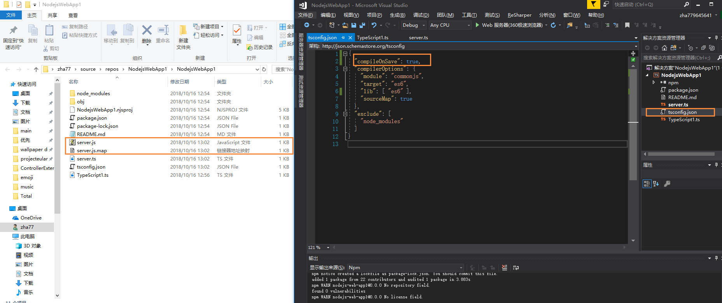Image resolution: width=722 pixels, height=303 pixels.
Task: Click 复制路径 button in Explorer ribbon
Action: point(75,26)
